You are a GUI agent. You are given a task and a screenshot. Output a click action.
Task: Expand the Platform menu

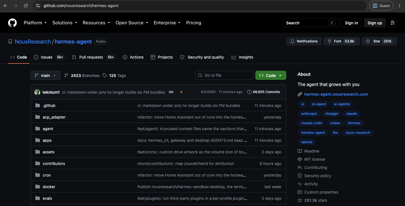[35, 23]
